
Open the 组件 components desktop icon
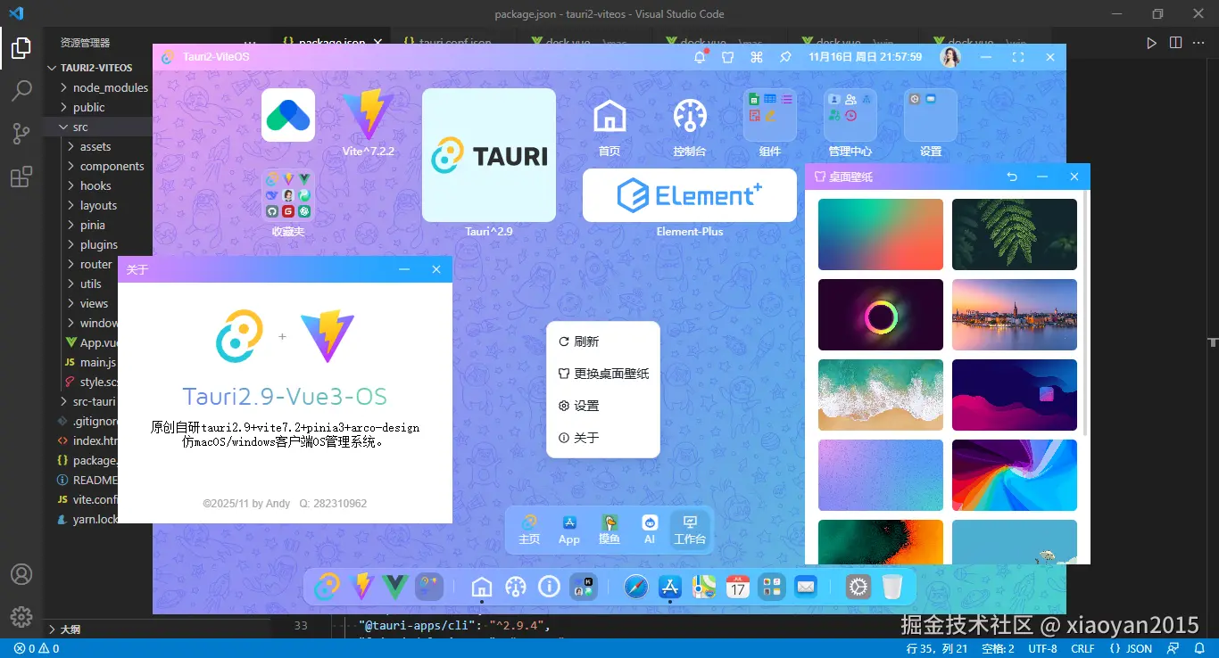point(768,116)
